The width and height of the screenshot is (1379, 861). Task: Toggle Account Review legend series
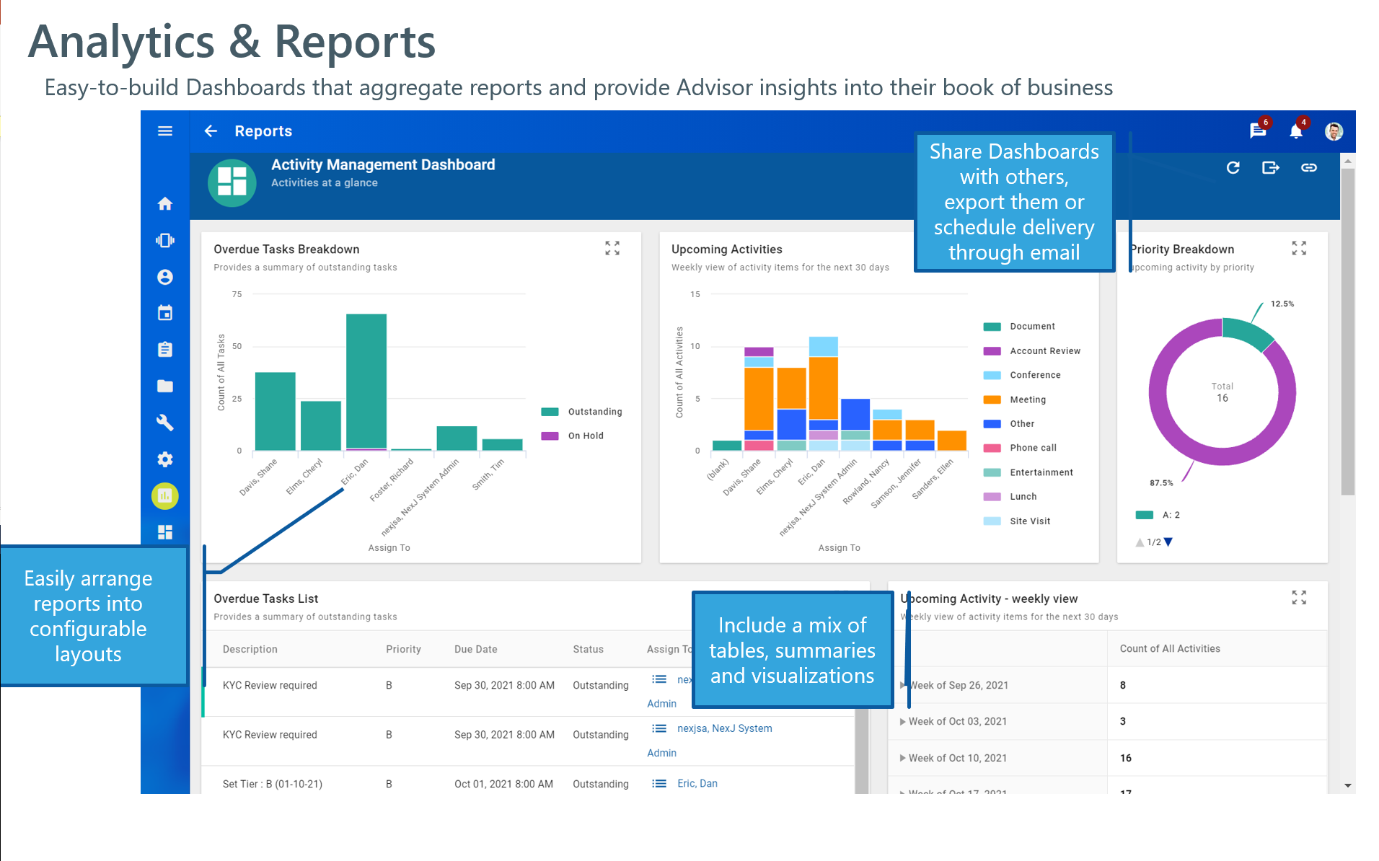coord(1032,351)
